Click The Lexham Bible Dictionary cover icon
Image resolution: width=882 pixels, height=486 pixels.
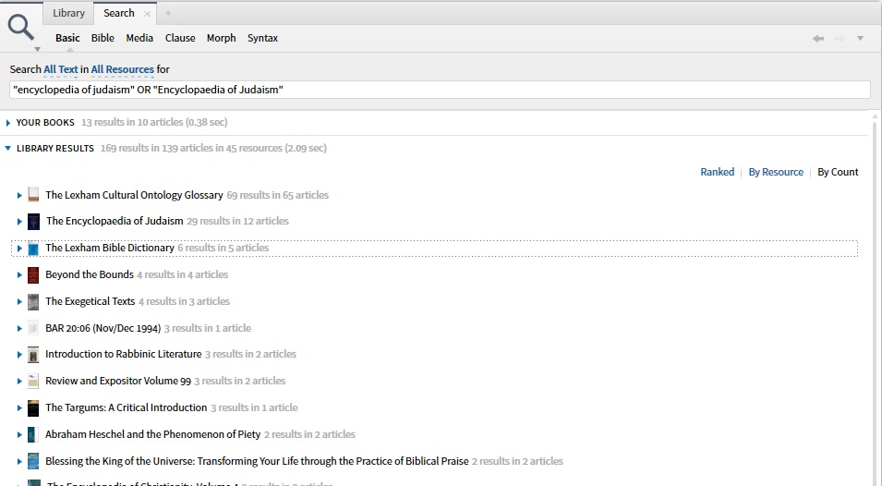[34, 248]
